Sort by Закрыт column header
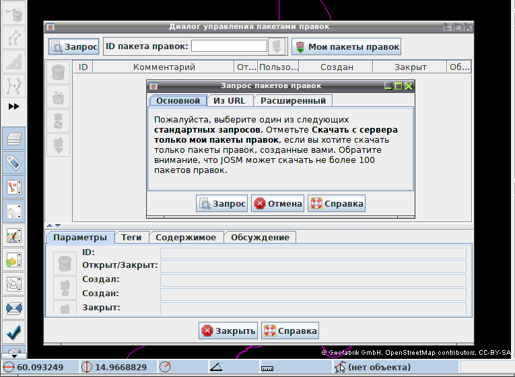This screenshot has width=515, height=377. coord(410,67)
